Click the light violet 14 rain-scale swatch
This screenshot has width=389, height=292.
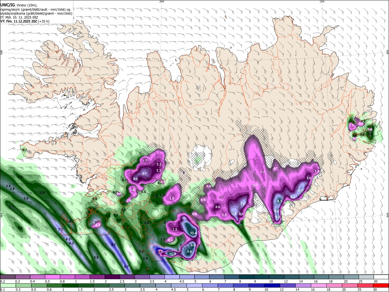pyautogui.click(x=304, y=286)
